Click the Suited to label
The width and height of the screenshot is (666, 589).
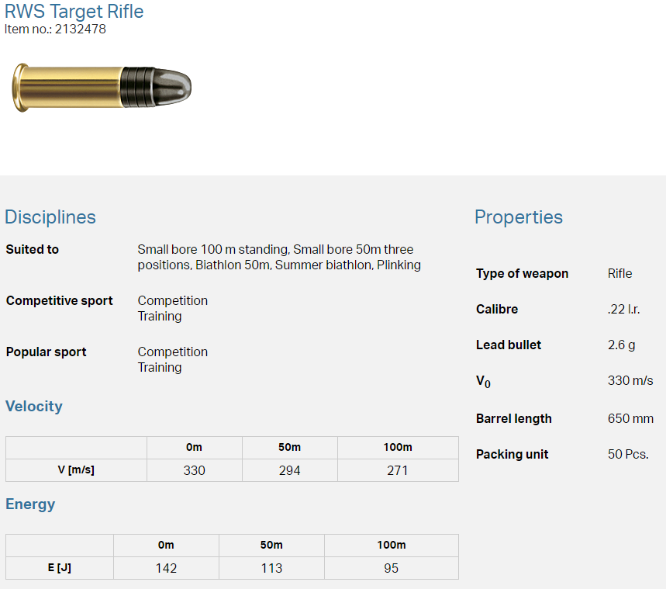[33, 250]
